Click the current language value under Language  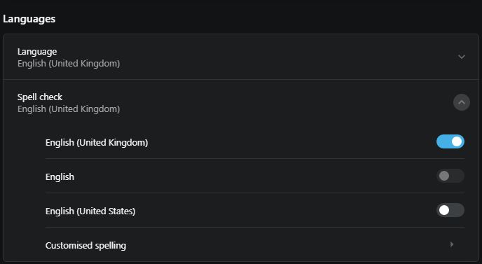pos(69,64)
